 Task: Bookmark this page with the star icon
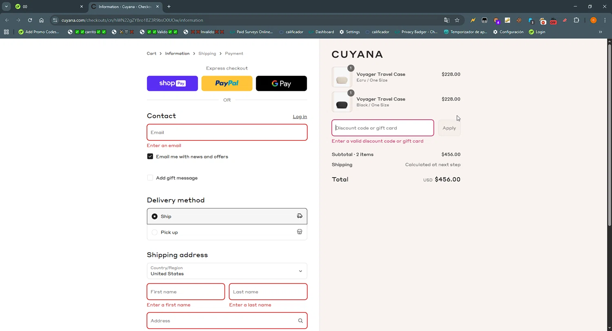(457, 20)
